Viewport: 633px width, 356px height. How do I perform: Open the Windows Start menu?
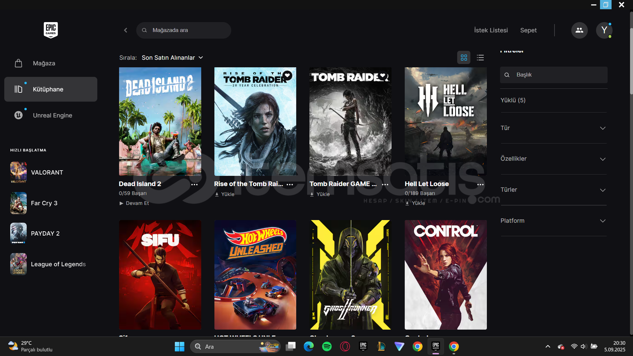point(179,346)
